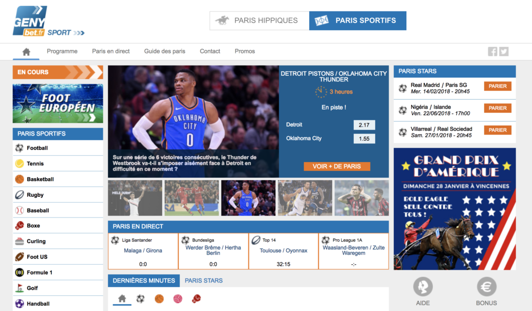Open the Grand Prix d'Amérique banner
Image resolution: width=532 pixels, height=311 pixels.
[x=455, y=209]
